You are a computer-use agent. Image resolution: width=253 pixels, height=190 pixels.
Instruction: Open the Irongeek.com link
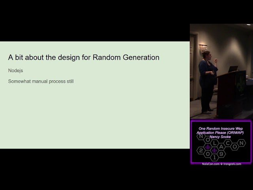pyautogui.click(x=233, y=164)
